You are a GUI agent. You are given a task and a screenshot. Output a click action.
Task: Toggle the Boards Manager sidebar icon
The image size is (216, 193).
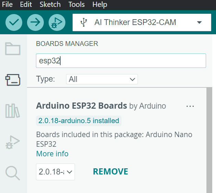click(x=13, y=80)
